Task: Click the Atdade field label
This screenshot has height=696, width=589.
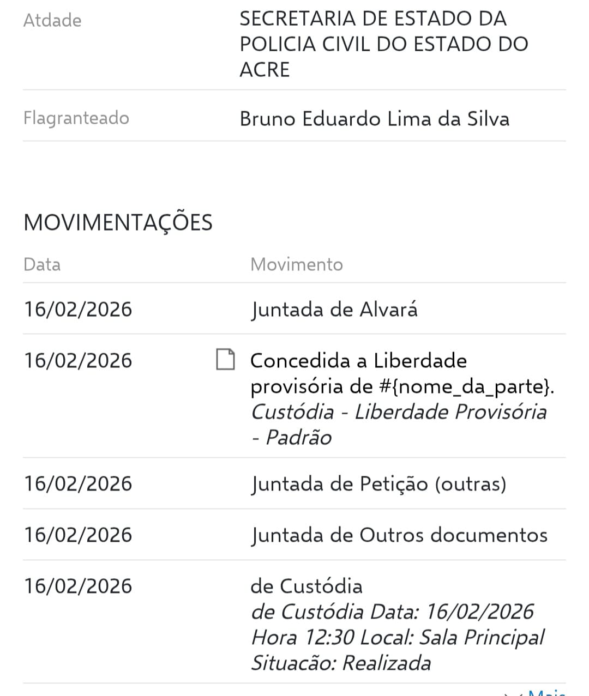Action: (x=52, y=20)
